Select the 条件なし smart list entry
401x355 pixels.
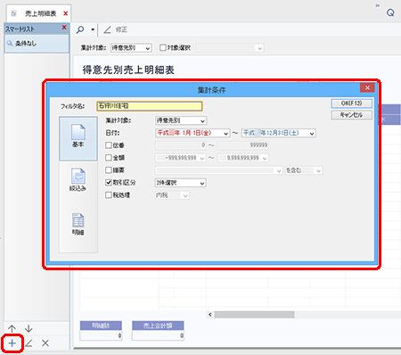click(37, 44)
